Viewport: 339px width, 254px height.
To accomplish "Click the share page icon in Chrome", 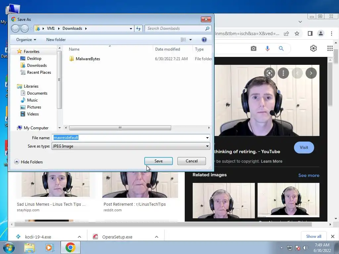I will [x=286, y=33].
